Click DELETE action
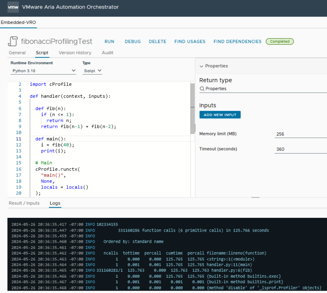The width and height of the screenshot is (327, 293). (x=157, y=42)
